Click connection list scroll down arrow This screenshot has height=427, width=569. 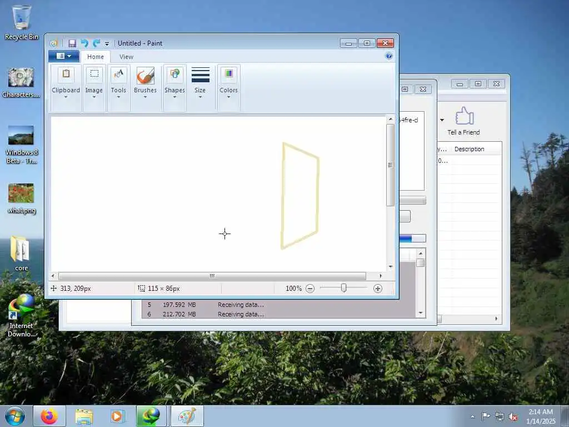(421, 313)
